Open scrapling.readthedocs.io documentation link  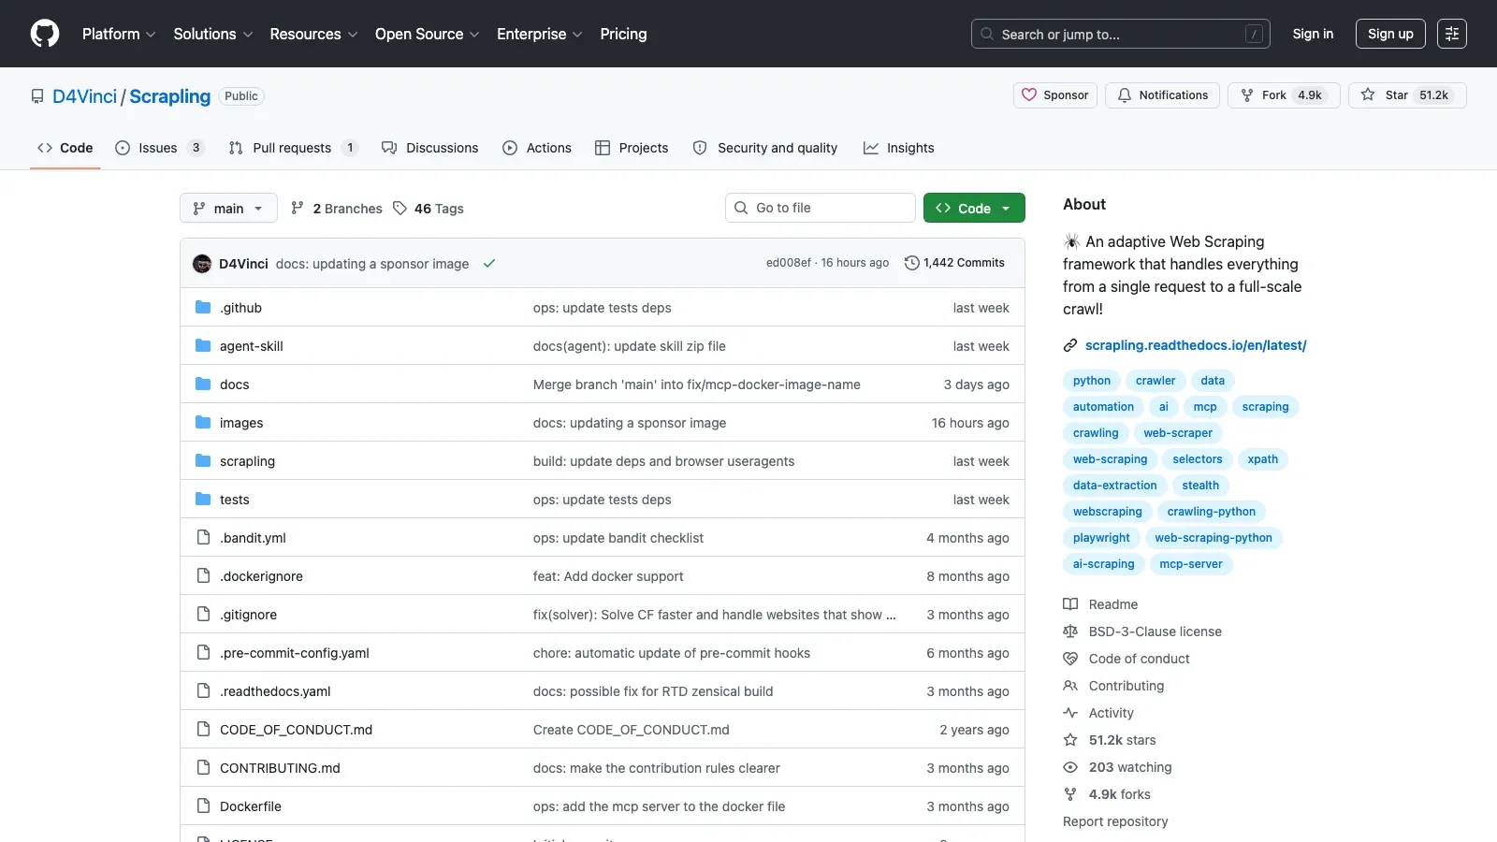point(1196,345)
